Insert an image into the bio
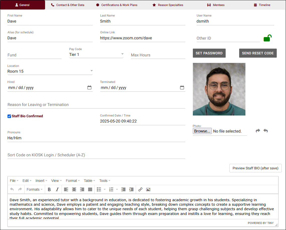286x230 pixels. pyautogui.click(x=148, y=189)
